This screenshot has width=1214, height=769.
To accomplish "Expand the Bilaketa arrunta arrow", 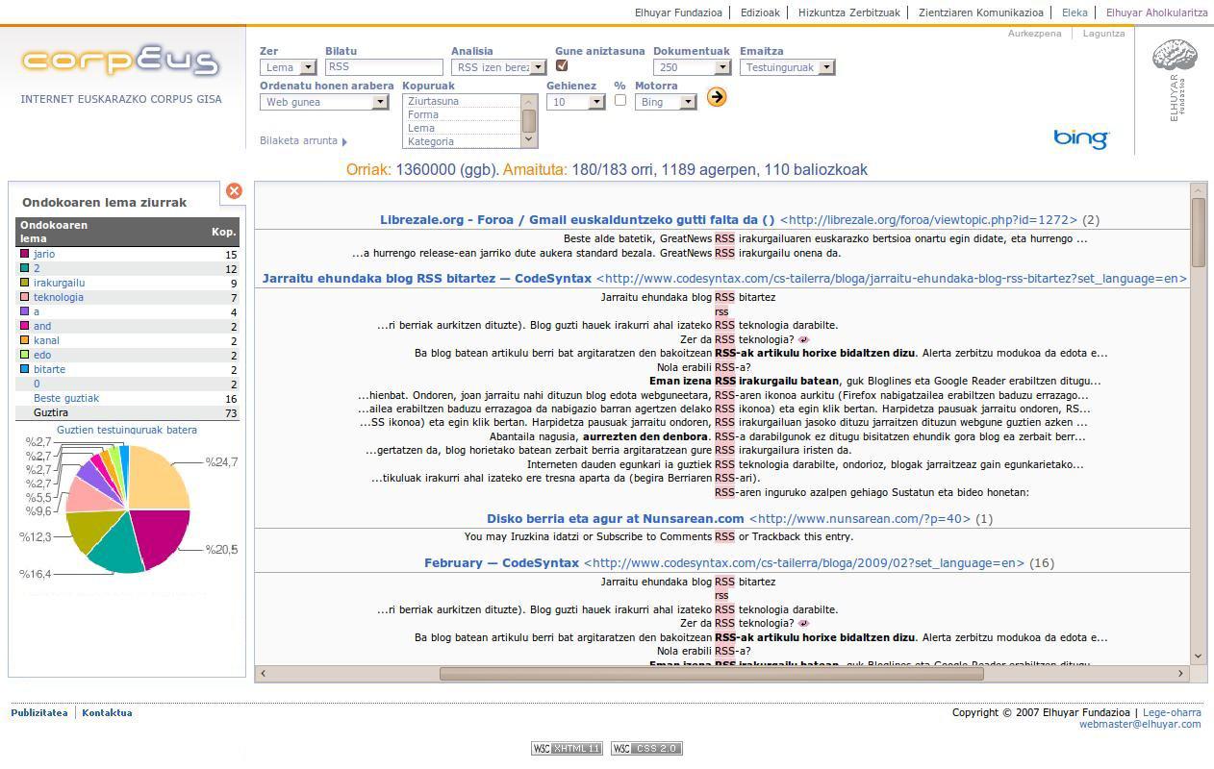I will [344, 141].
